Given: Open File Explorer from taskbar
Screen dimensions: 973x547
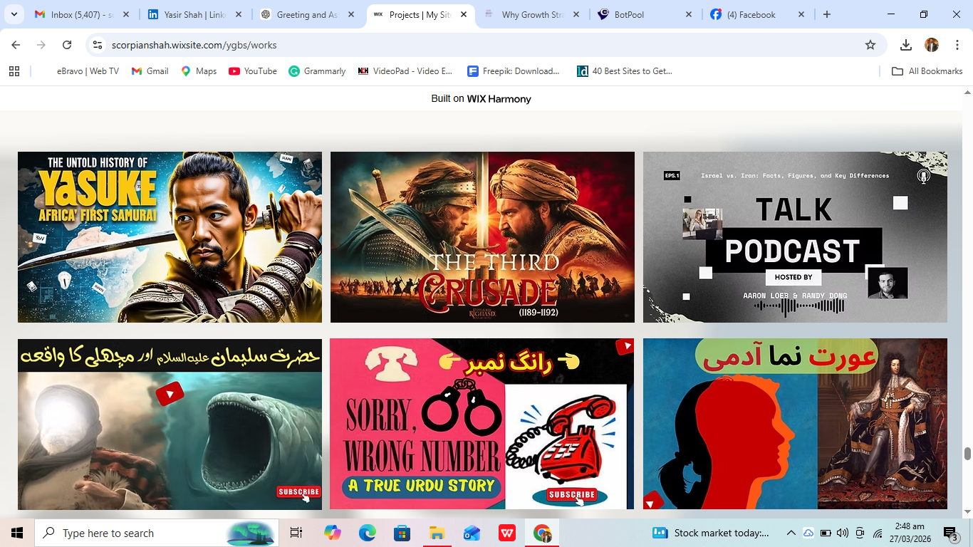Looking at the screenshot, I should (437, 533).
